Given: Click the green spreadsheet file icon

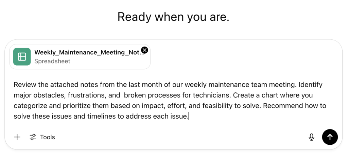Looking at the screenshot, I should click(22, 56).
